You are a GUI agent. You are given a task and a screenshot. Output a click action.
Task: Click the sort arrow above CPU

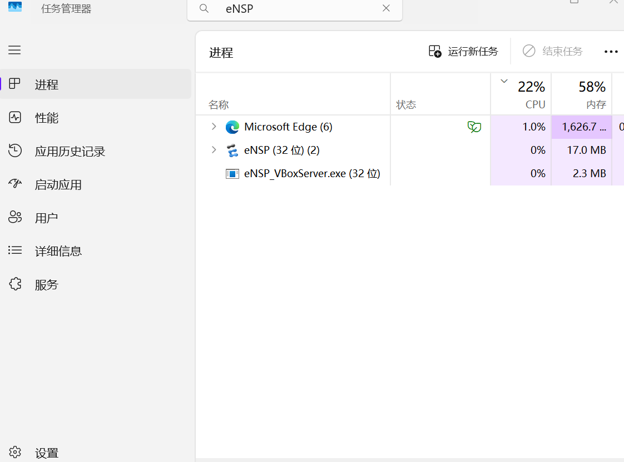coord(504,81)
